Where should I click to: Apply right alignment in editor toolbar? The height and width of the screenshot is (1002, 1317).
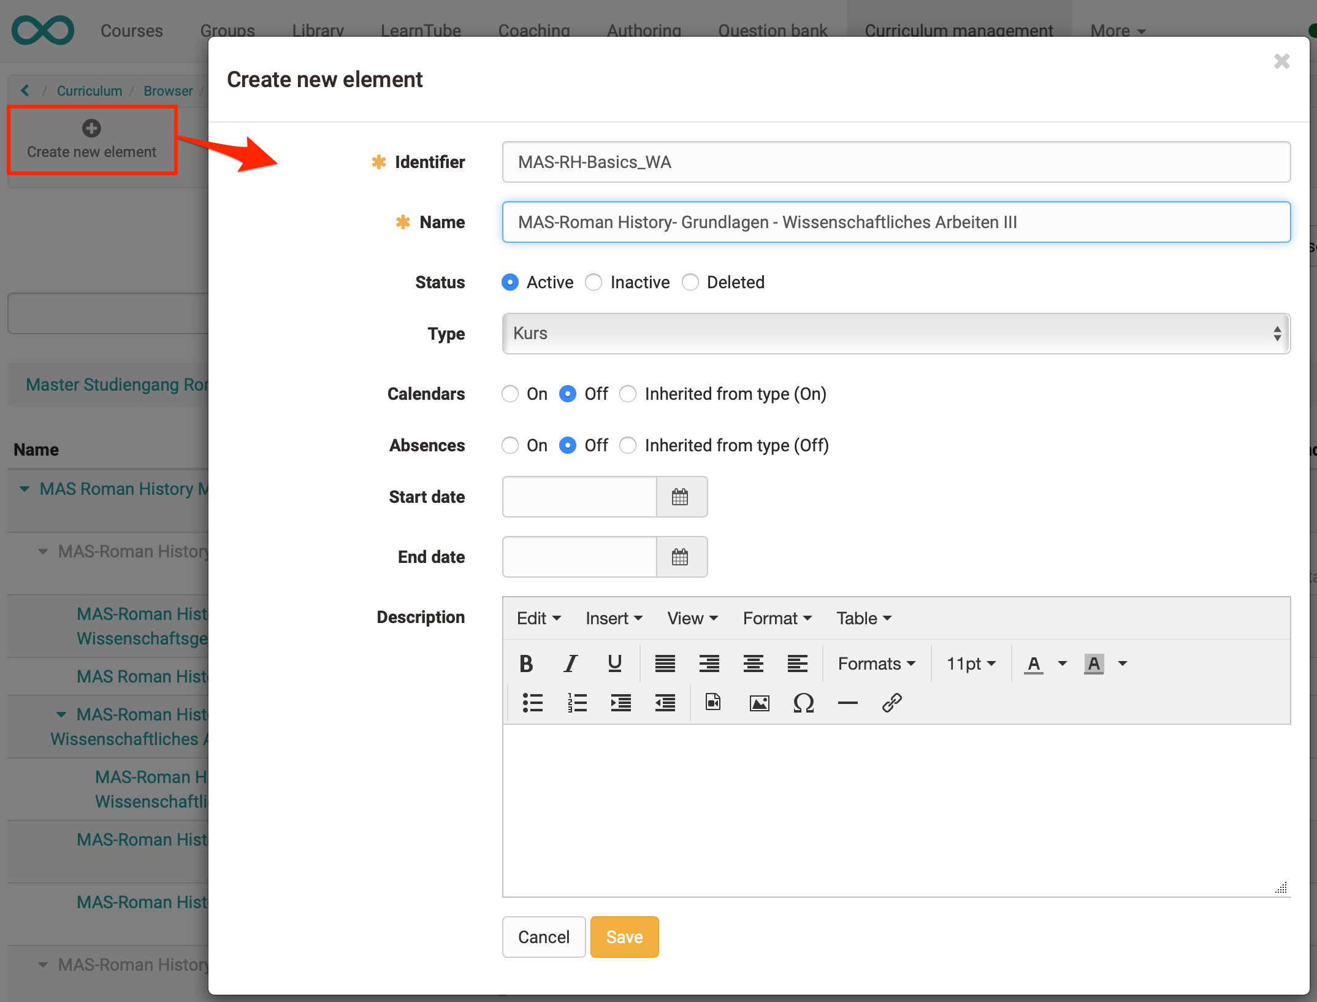[709, 664]
